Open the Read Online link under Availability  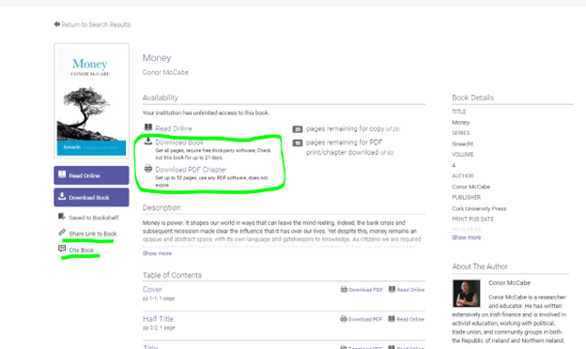tap(174, 129)
